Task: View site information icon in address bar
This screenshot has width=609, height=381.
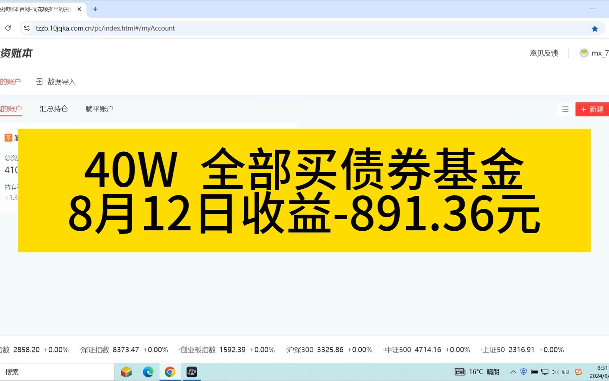Action: pos(27,28)
